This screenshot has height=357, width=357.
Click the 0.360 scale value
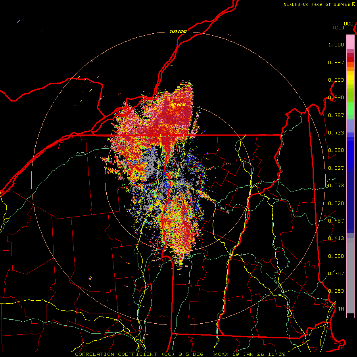[336, 256]
